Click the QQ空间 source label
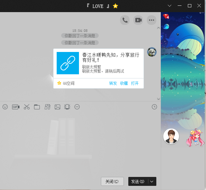This screenshot has width=206, height=190. tap(68, 83)
